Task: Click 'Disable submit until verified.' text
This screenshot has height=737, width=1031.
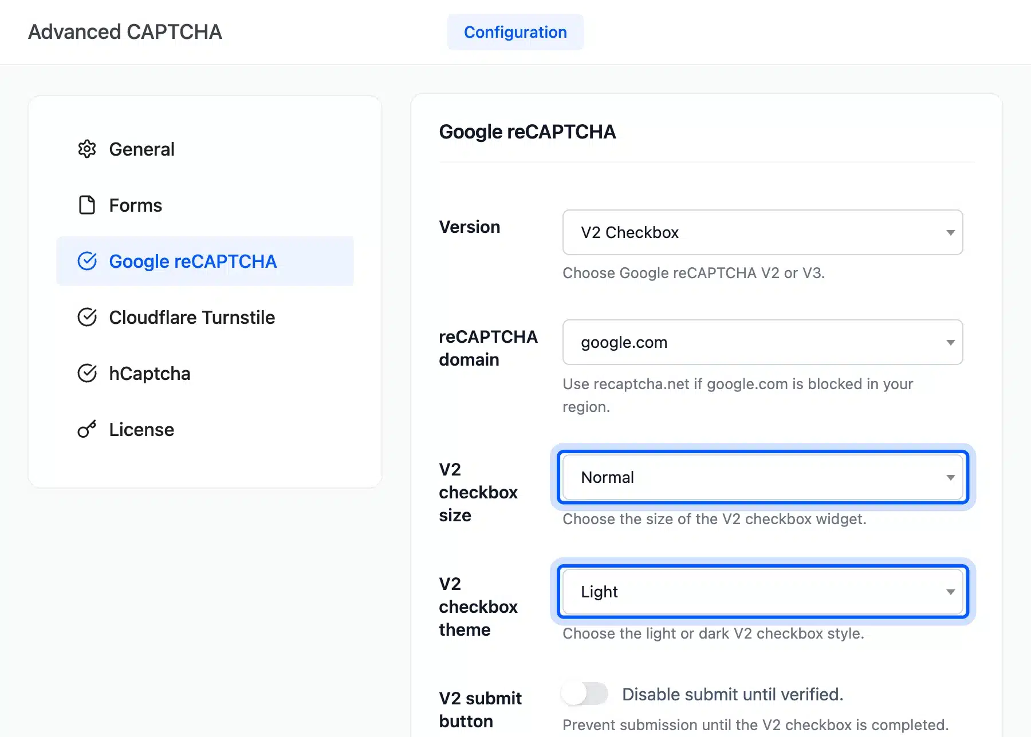Action: [733, 694]
